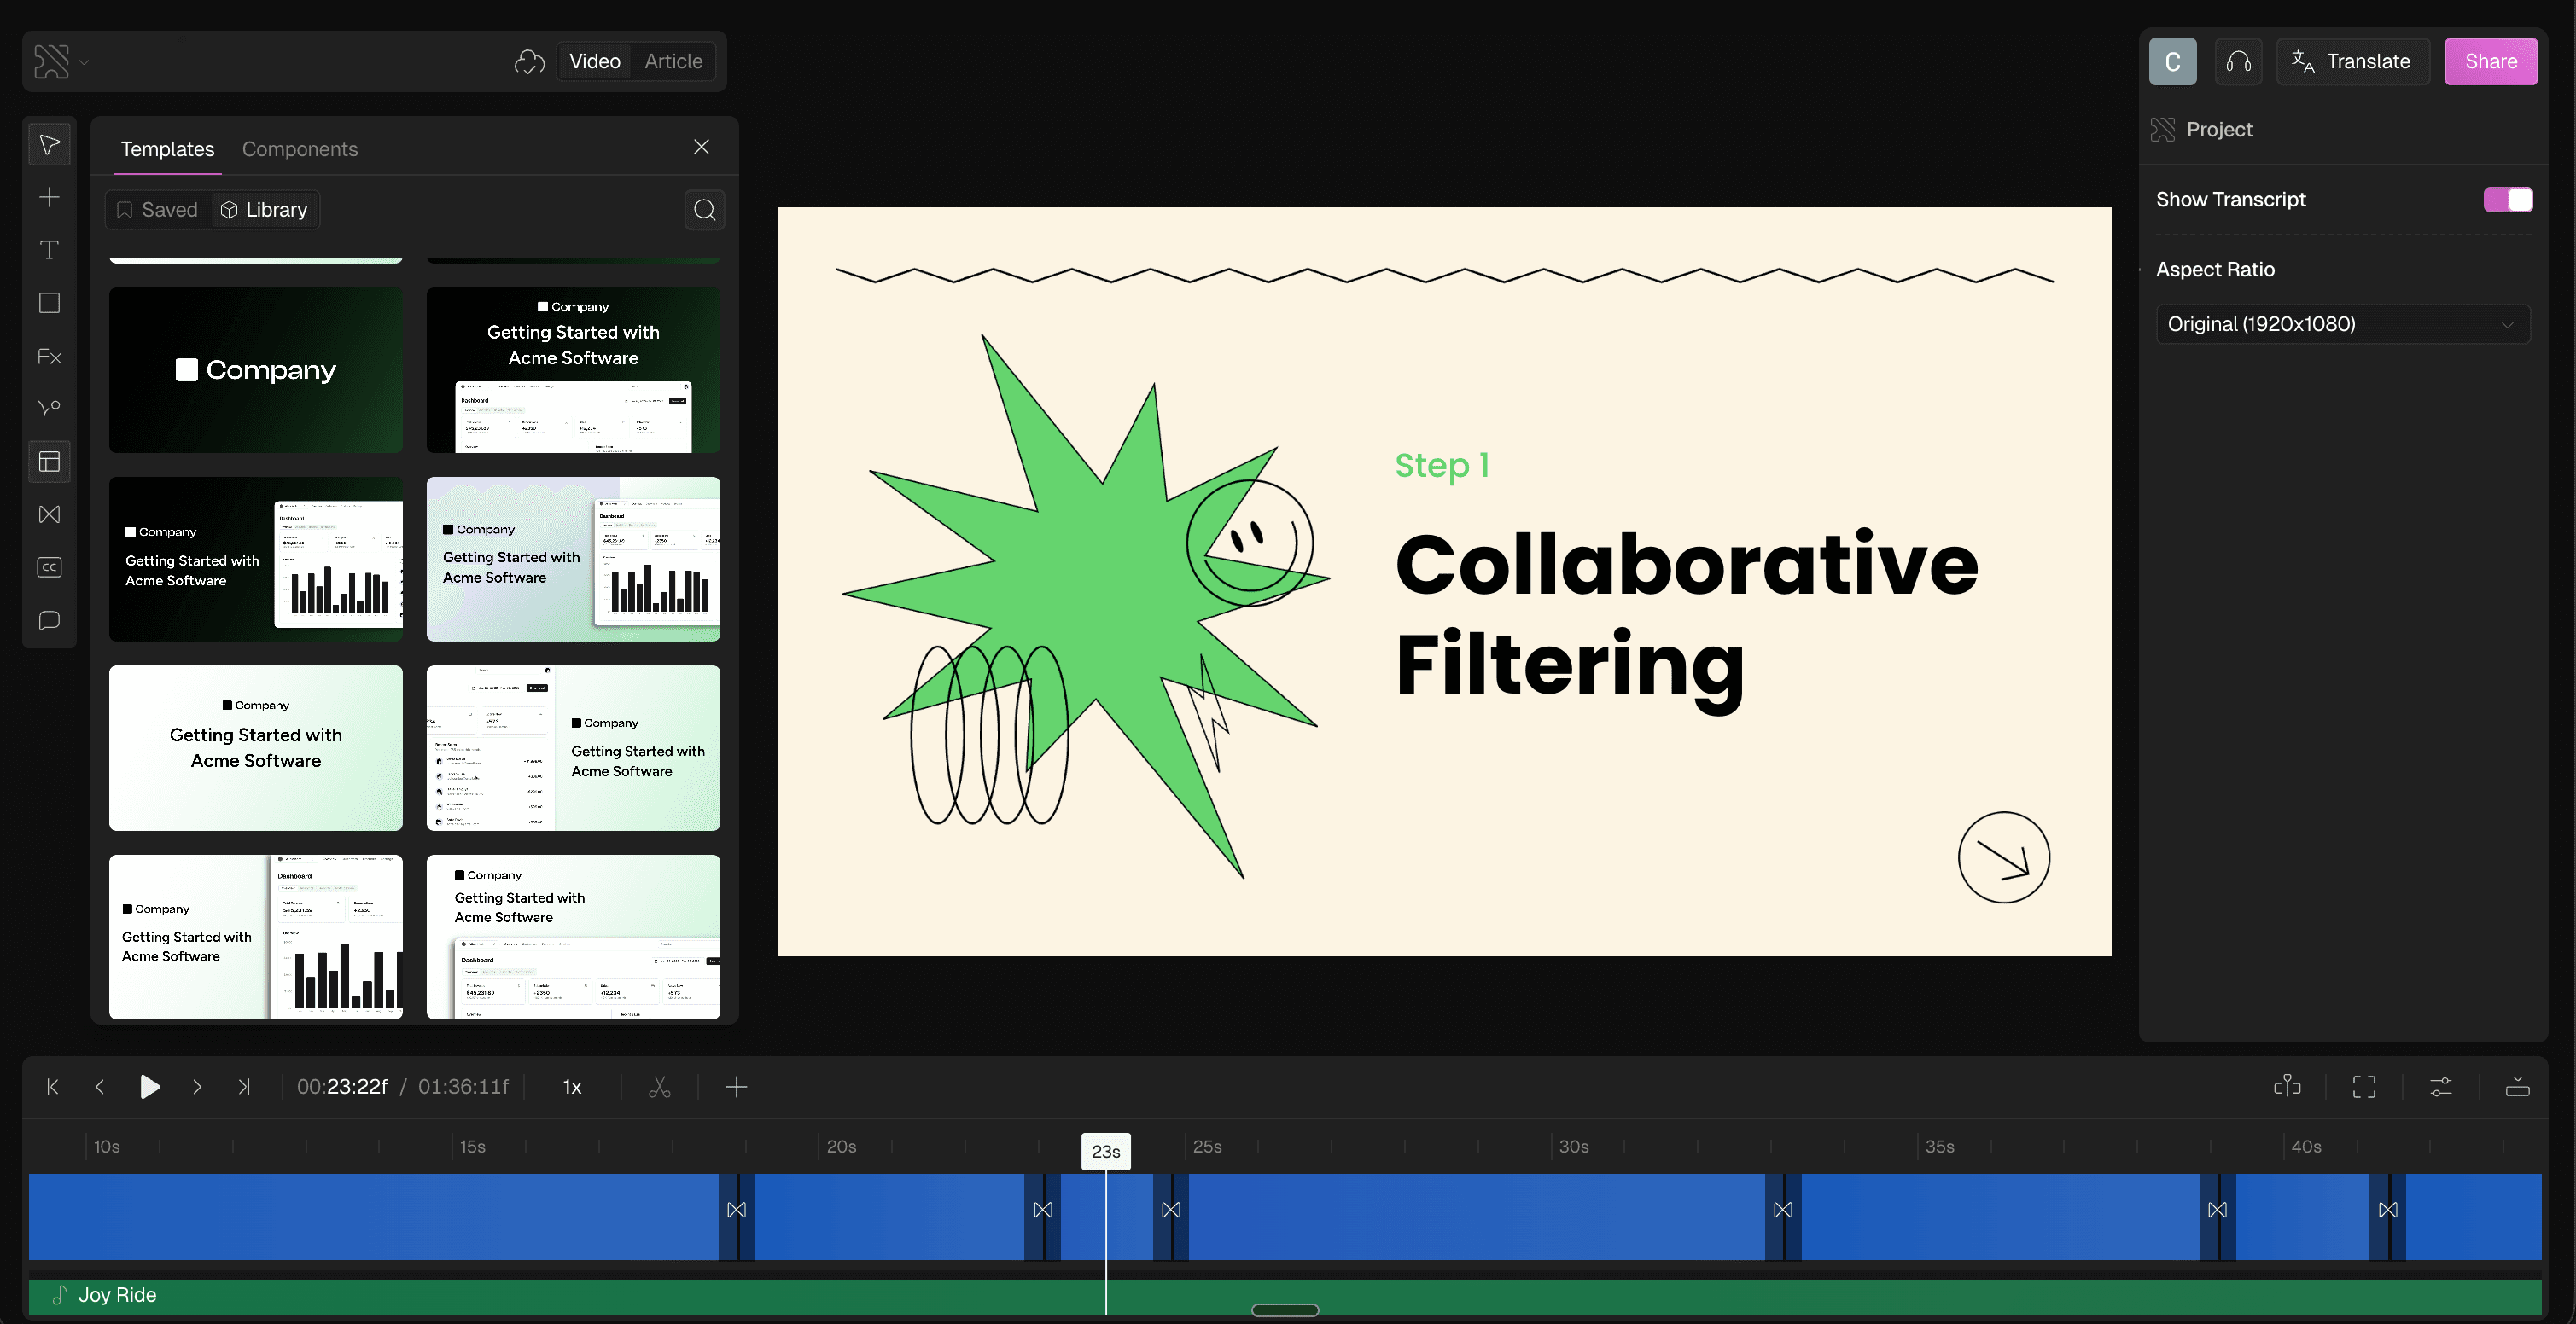Open the 1x playback speed selector

point(572,1087)
